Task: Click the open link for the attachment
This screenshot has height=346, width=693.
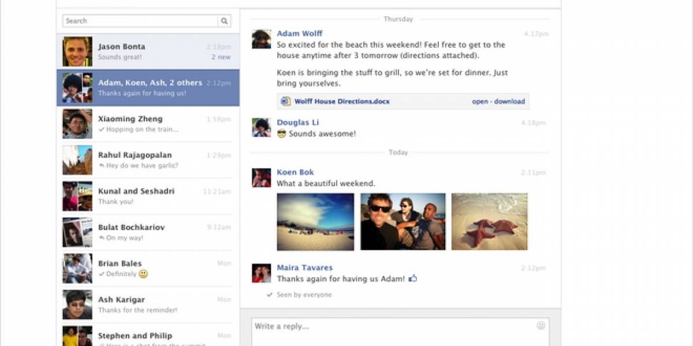Action: 480,101
